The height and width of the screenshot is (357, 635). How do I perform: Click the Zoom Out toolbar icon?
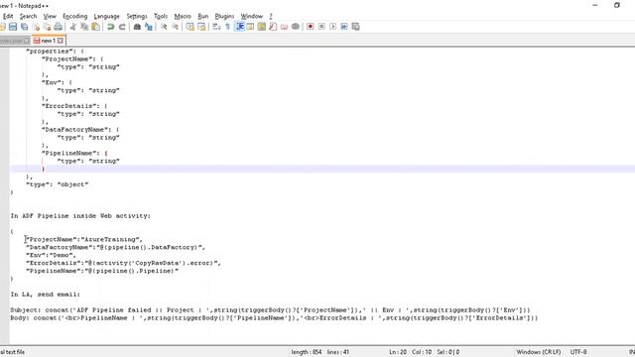click(x=175, y=27)
